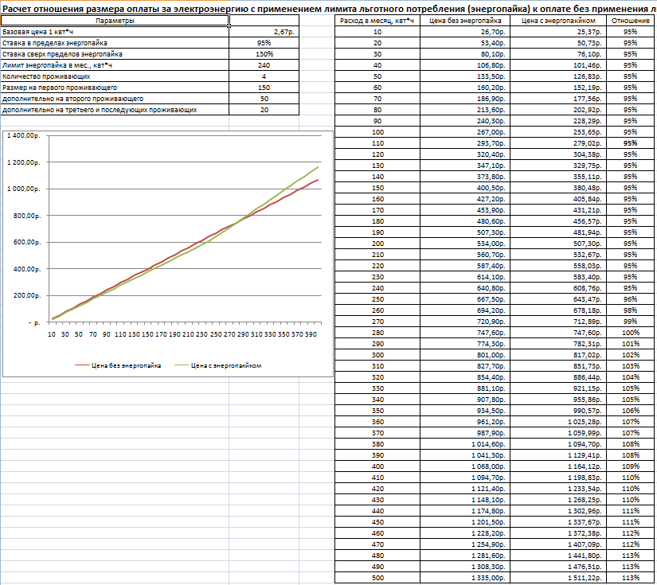Click the bold 95% ratio in the 110 row
The height and width of the screenshot is (585, 657).
(631, 143)
